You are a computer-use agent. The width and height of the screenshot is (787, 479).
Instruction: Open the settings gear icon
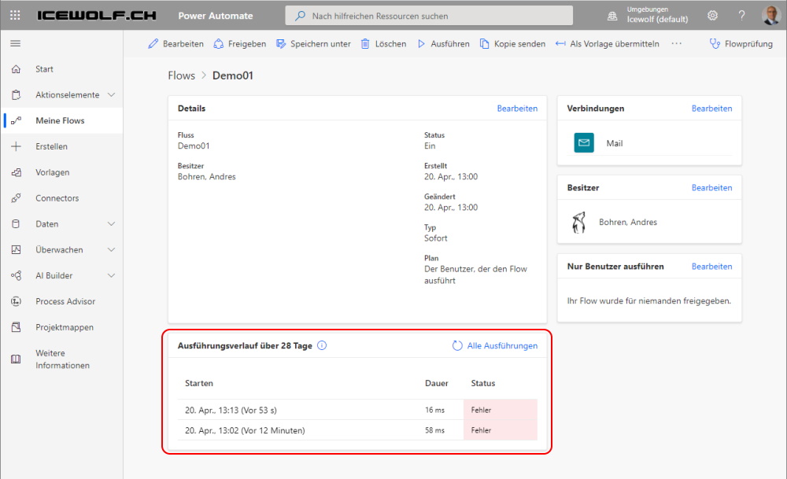point(712,16)
